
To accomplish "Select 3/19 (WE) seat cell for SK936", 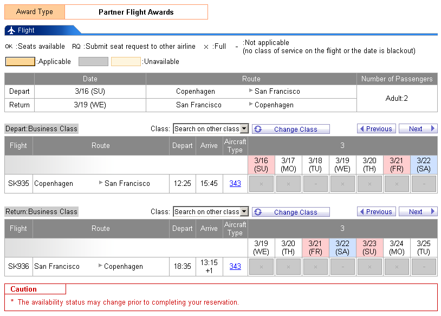I will (x=261, y=267).
